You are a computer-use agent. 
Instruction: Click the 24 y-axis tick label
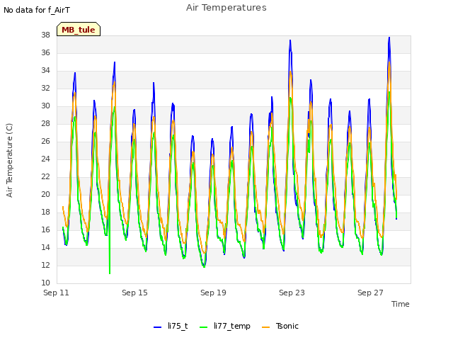tap(45, 159)
